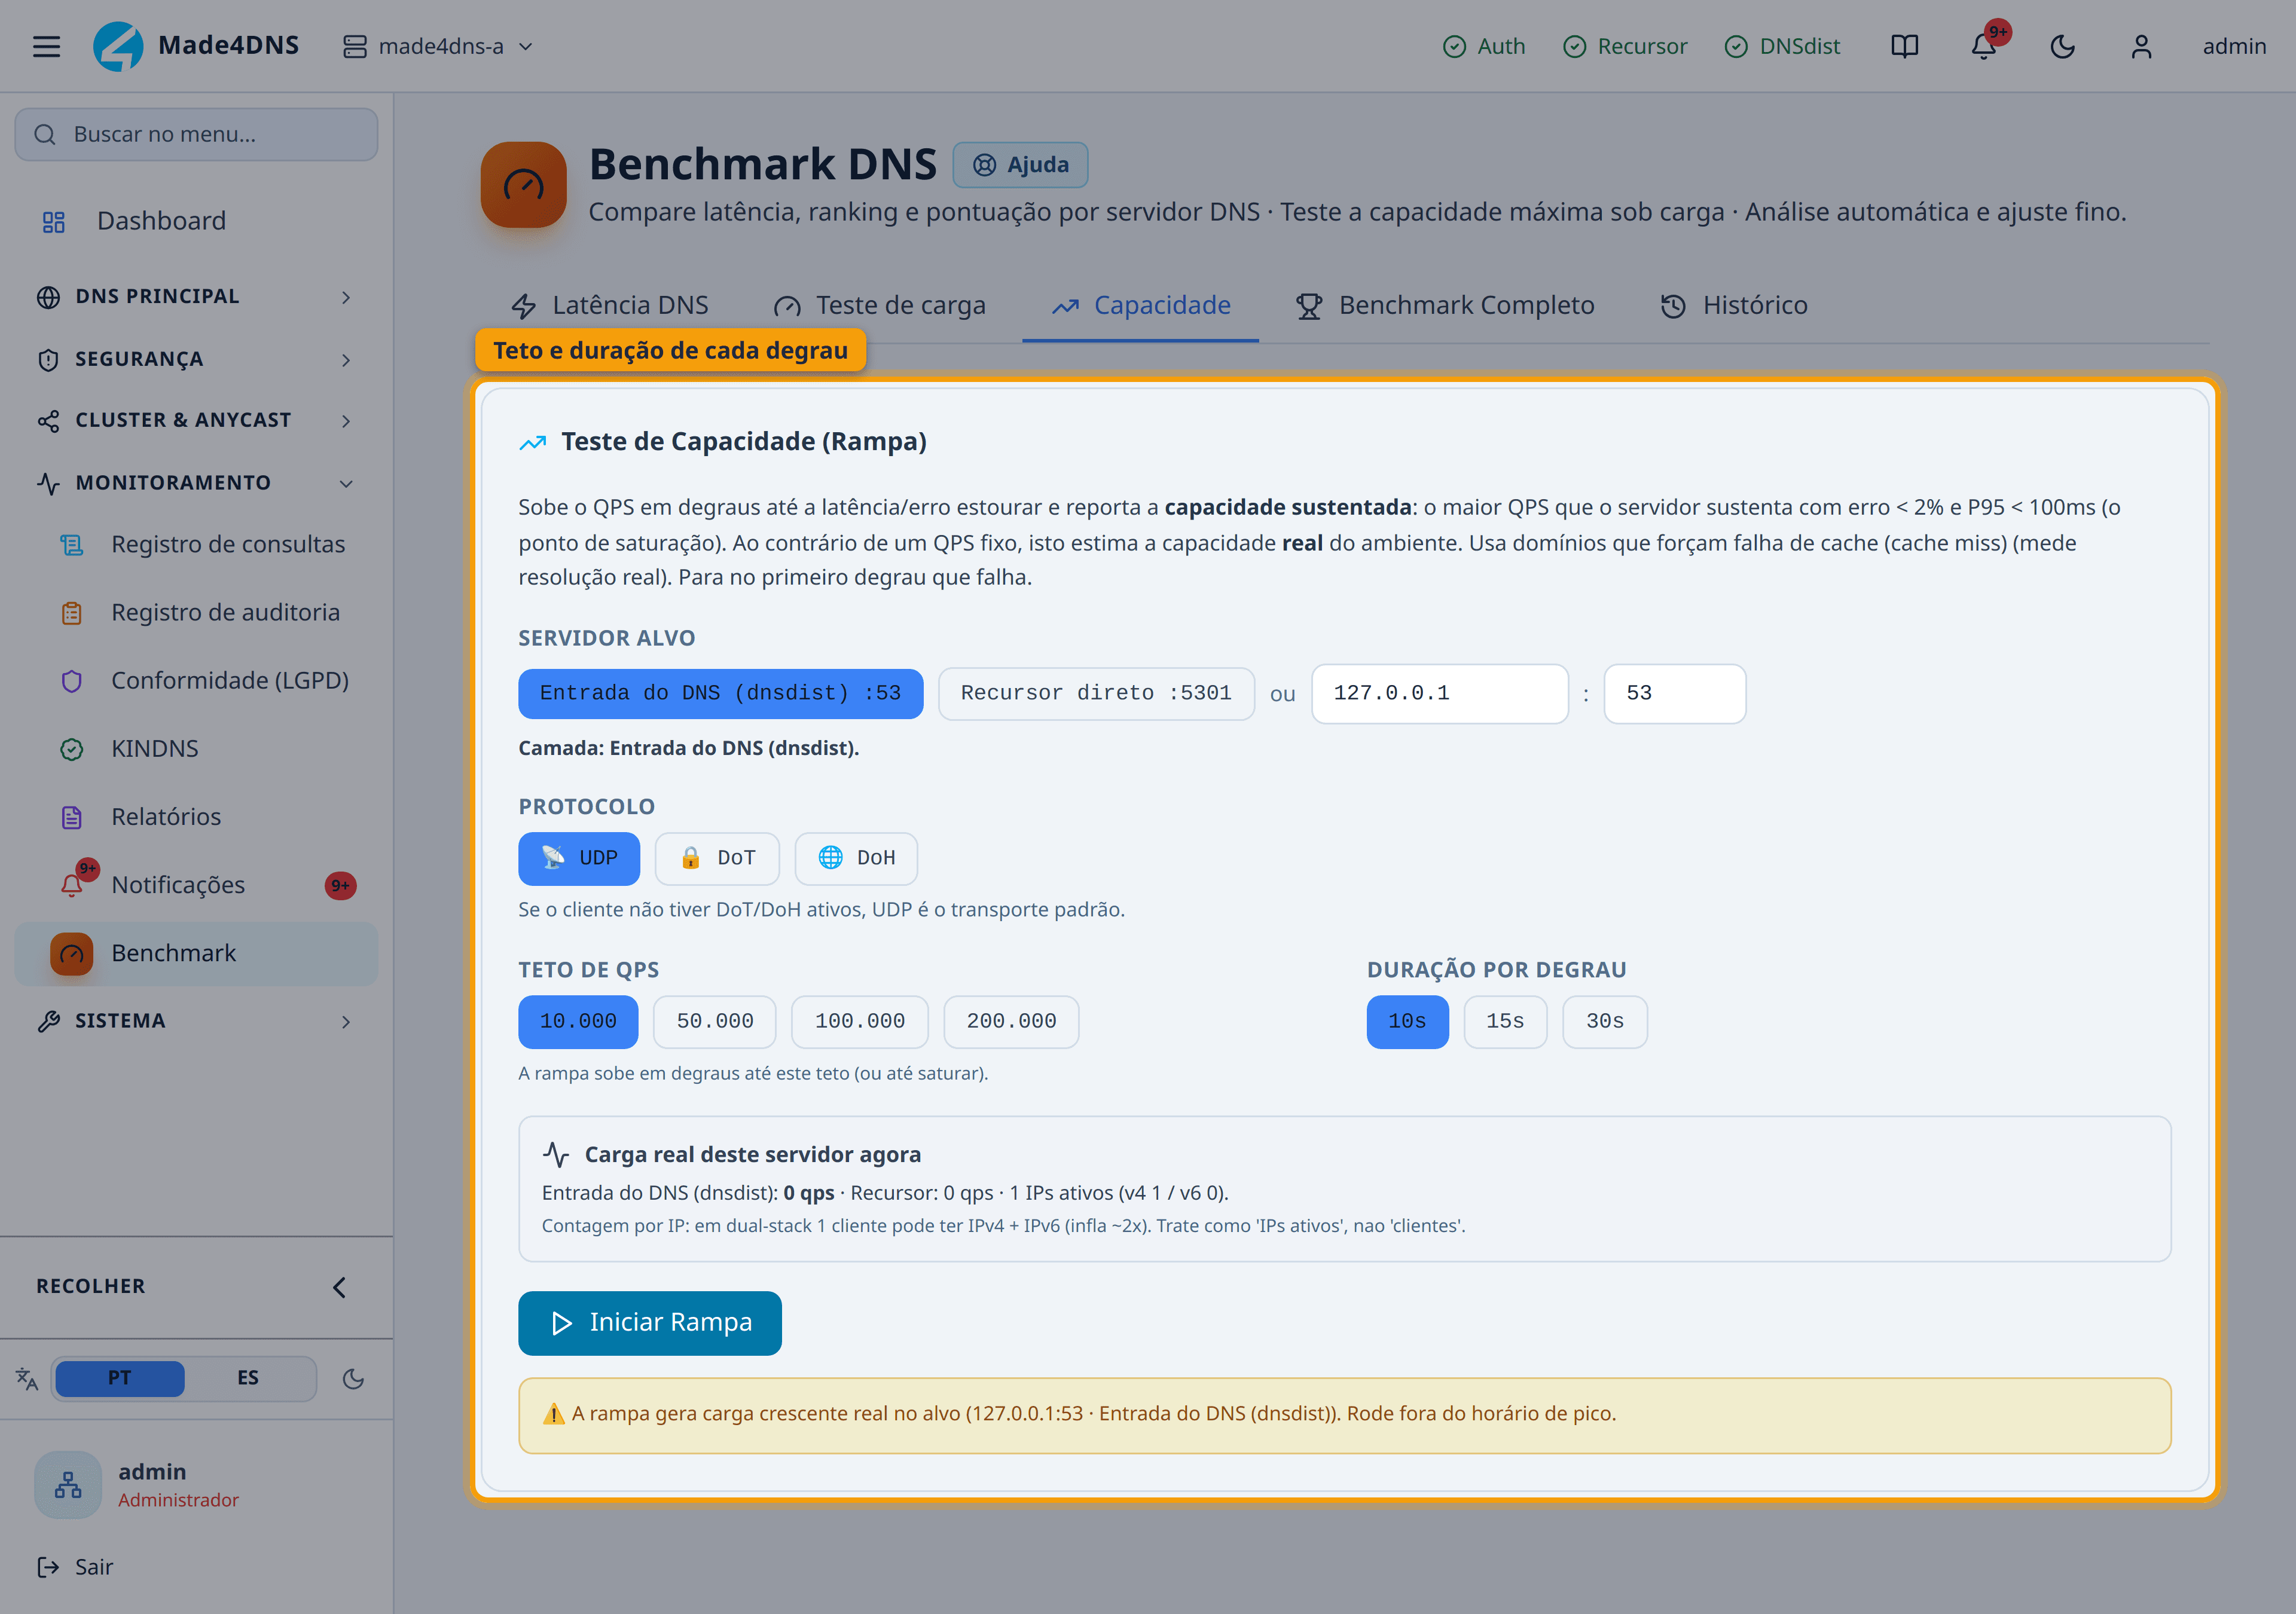Screen dimensions: 2296x1614
Task: Expand the CLUSTER & ANYCAST section
Action: [196, 421]
